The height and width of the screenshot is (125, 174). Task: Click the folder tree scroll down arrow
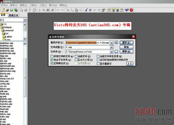[x=25, y=39]
